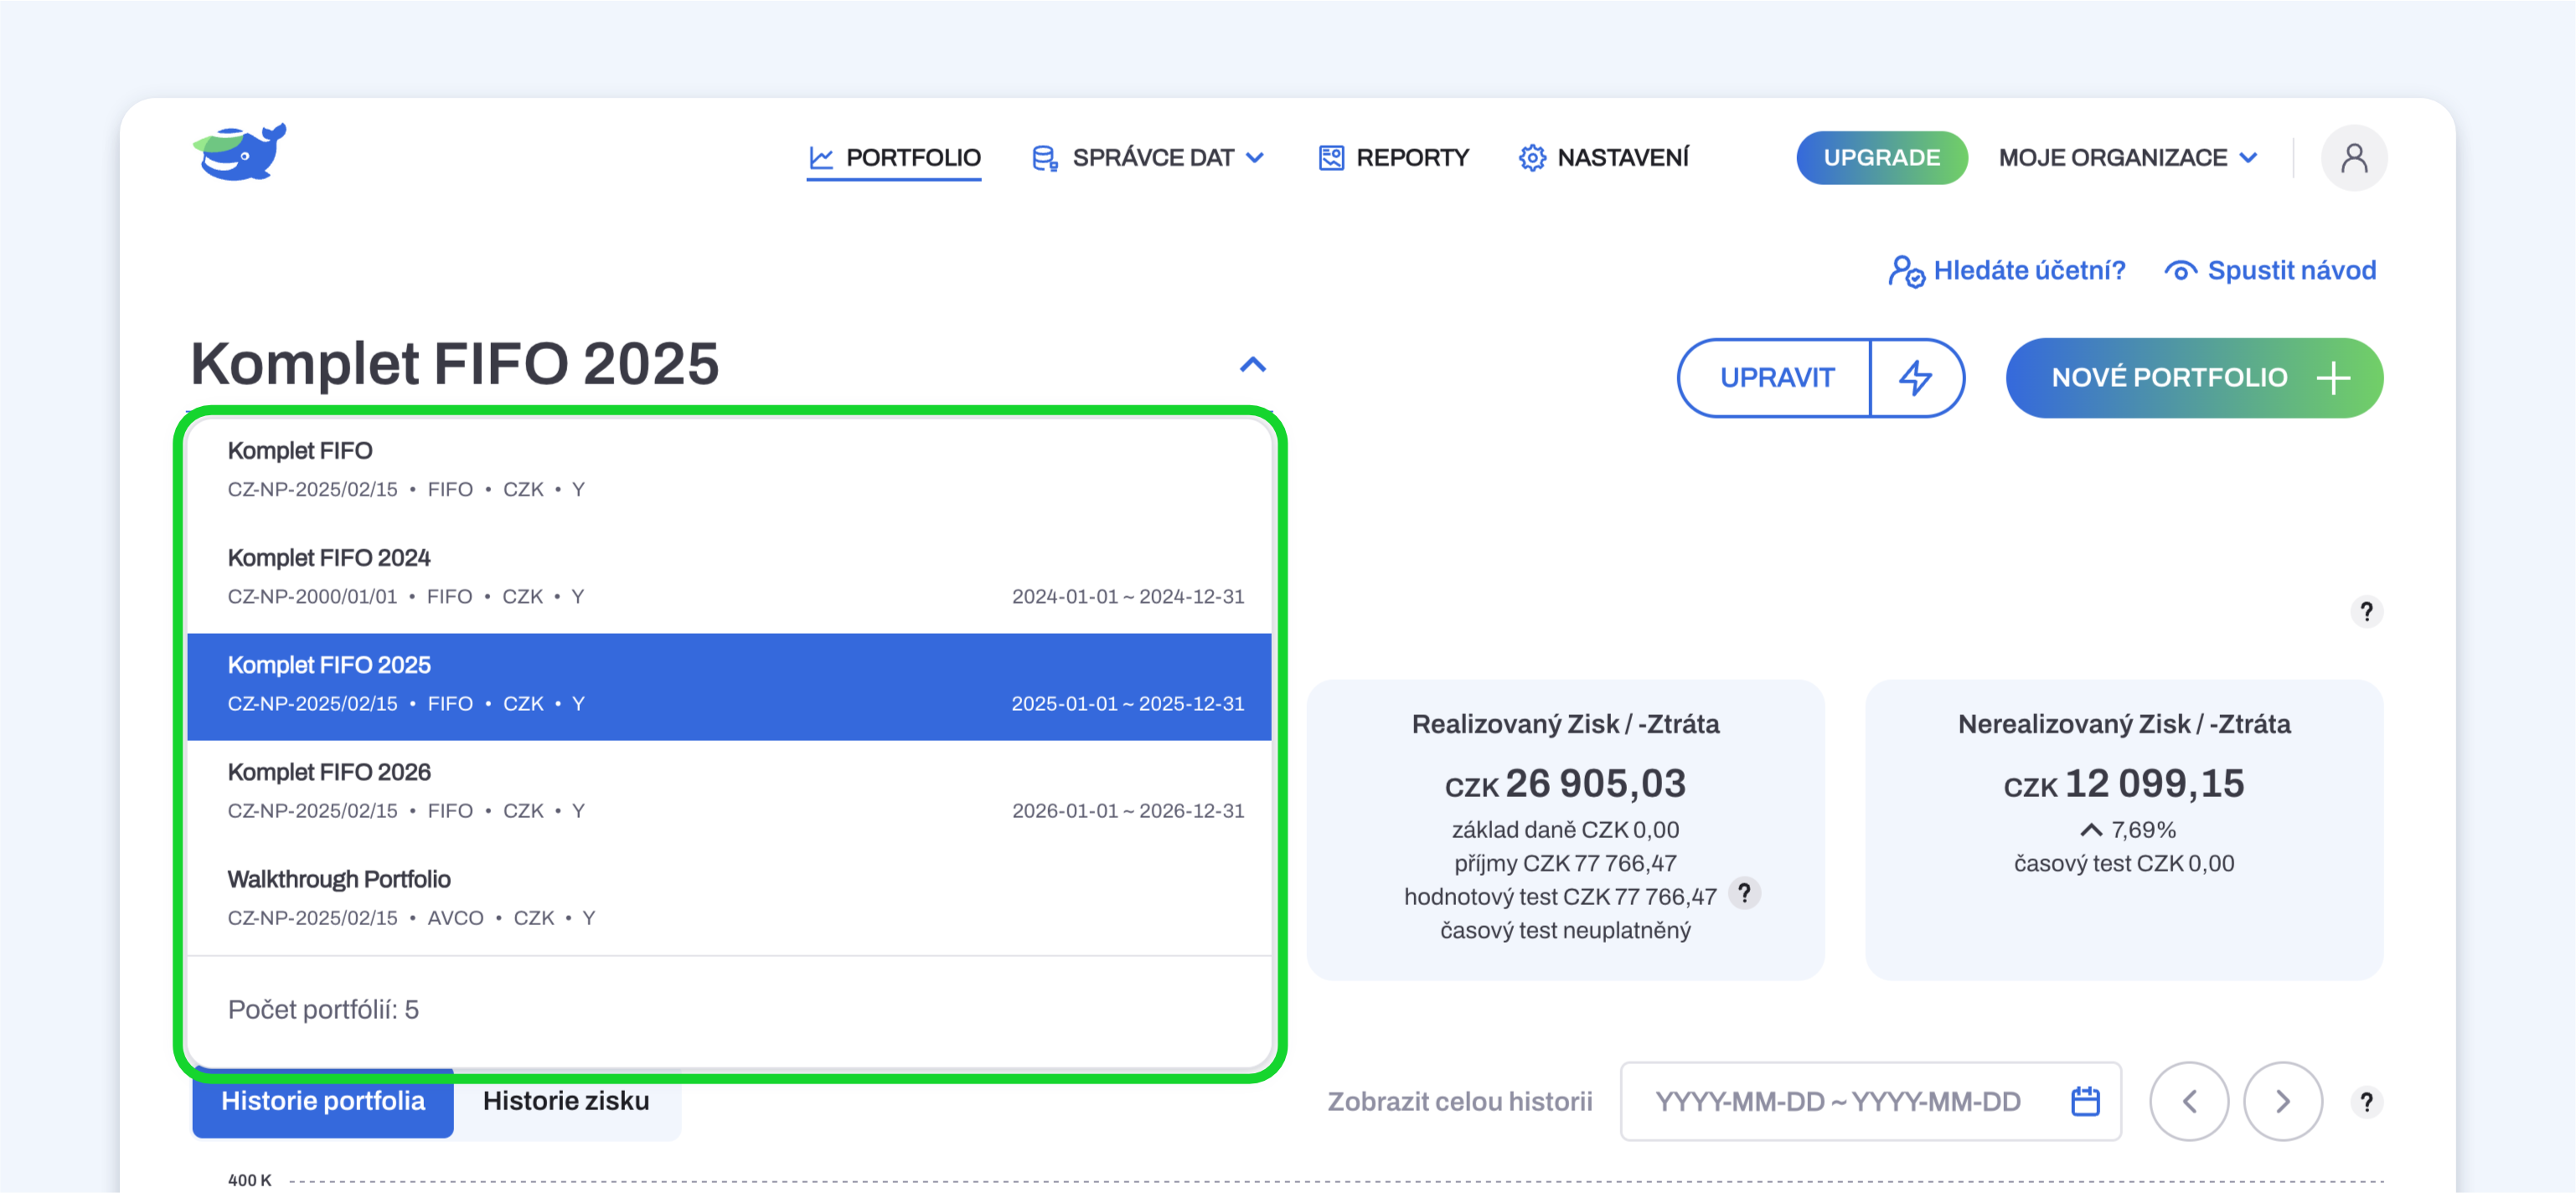2576x1193 pixels.
Task: Select the Komplet FIFO 2024 portfolio
Action: click(x=729, y=578)
